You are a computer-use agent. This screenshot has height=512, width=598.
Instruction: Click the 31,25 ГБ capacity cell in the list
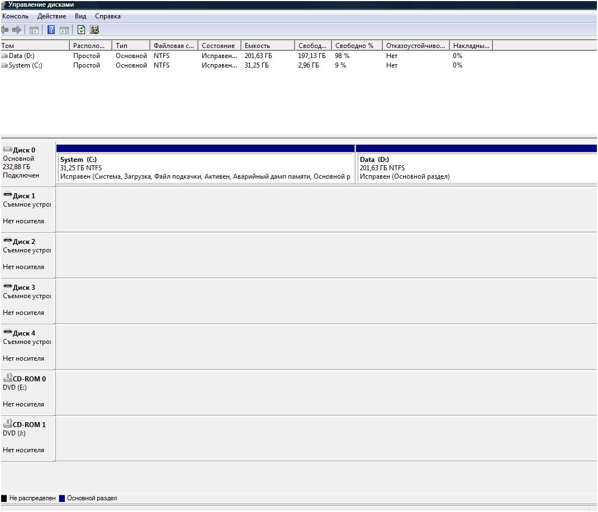257,65
